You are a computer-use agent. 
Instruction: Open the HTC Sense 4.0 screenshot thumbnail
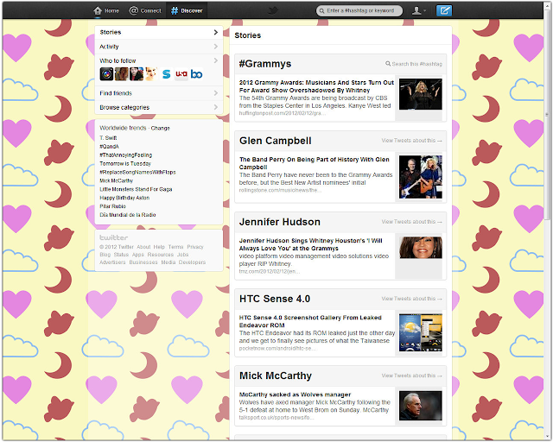421,332
